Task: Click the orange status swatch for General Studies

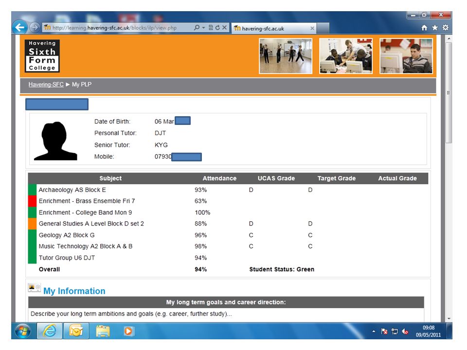Action: pos(32,224)
